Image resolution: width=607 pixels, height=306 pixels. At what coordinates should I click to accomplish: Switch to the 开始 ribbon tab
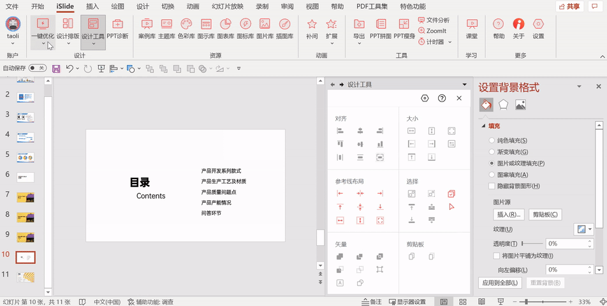coord(38,6)
